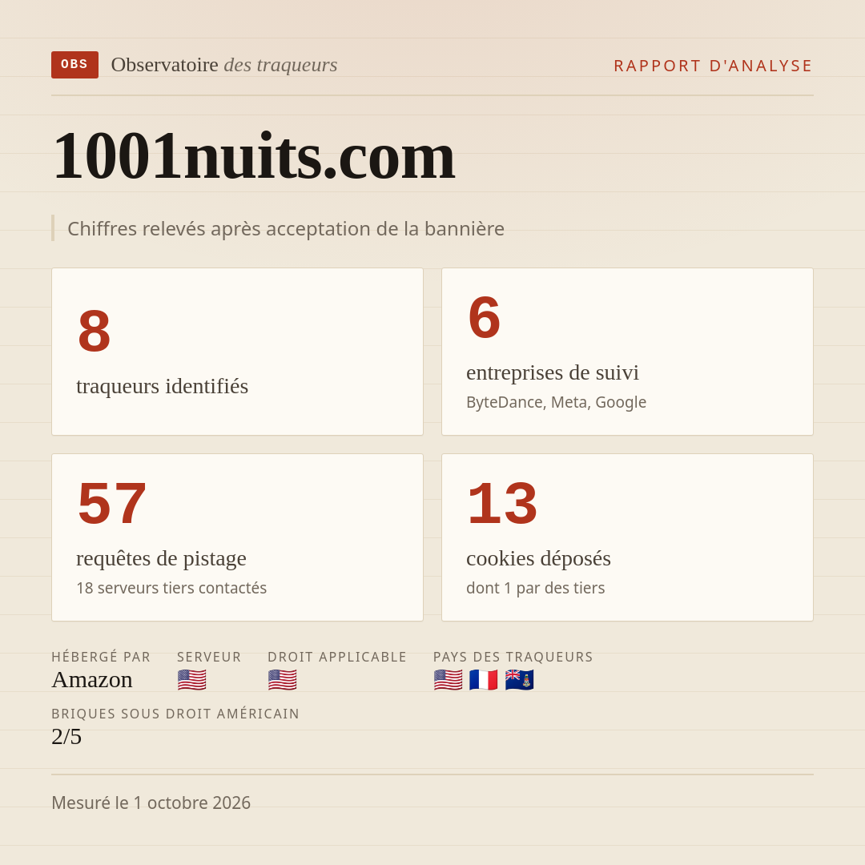
Task: Click the red OBS logo badge
Action: [74, 65]
